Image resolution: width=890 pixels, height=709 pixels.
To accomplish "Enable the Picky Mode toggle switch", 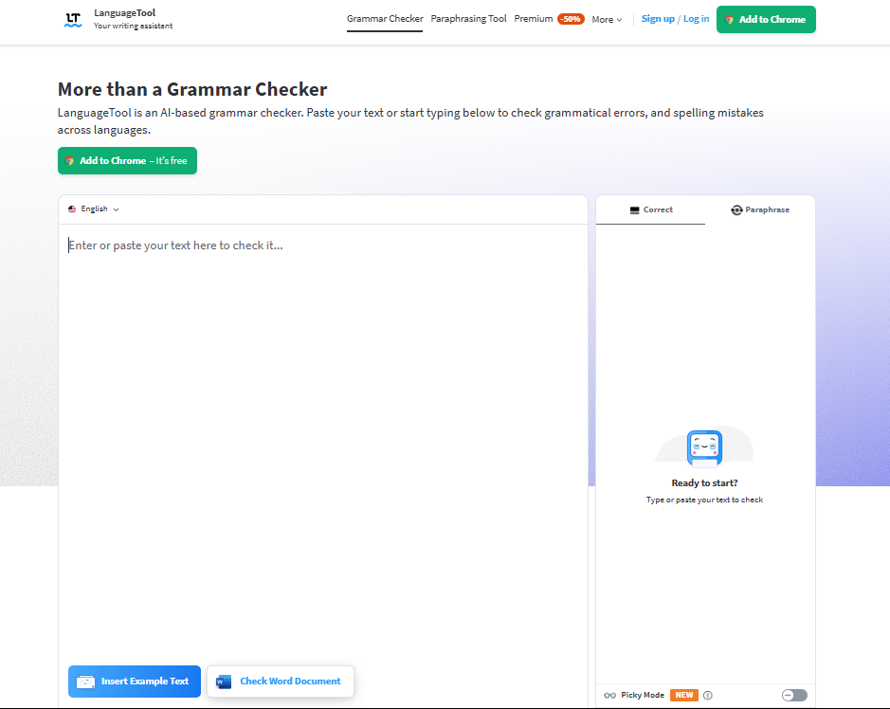I will coord(794,696).
